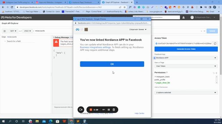The image size is (222, 124).
Task: Expand the Zulqarnain Sarwar account menu in the popup
Action: 138,29
